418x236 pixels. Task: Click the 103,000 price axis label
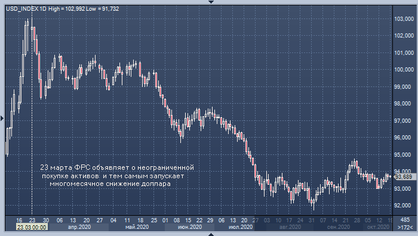[404, 19]
